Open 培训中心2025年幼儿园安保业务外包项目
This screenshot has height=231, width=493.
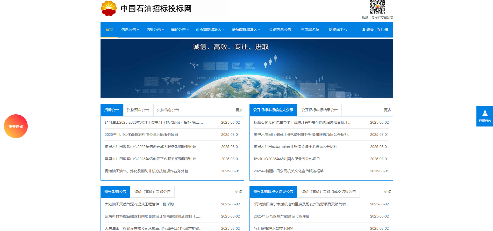tap(287, 159)
